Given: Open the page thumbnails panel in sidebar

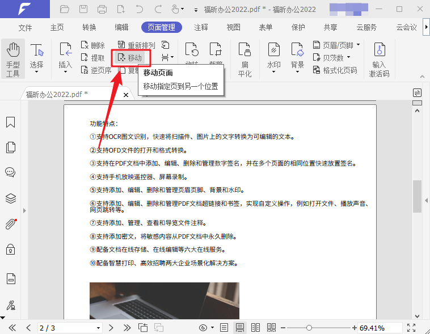Looking at the screenshot, I should [10, 147].
